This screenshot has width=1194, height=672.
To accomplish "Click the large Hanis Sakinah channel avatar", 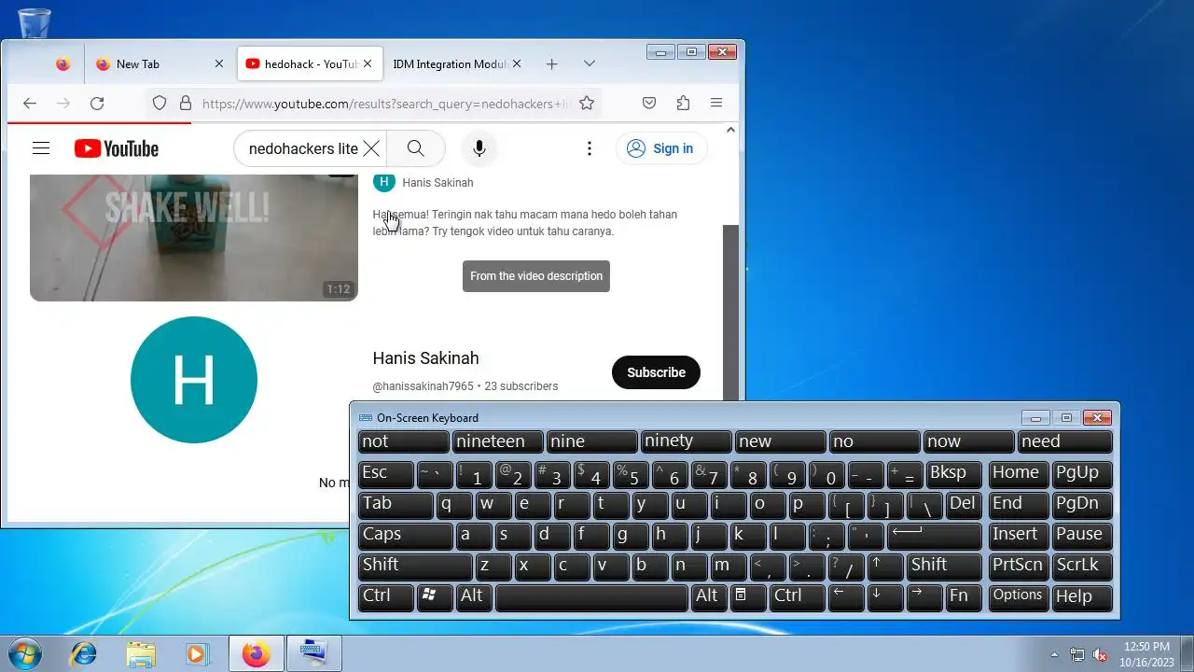I will 194,380.
